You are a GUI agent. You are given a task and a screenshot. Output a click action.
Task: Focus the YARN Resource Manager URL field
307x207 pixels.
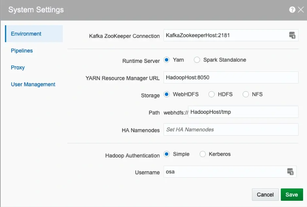click(x=231, y=77)
